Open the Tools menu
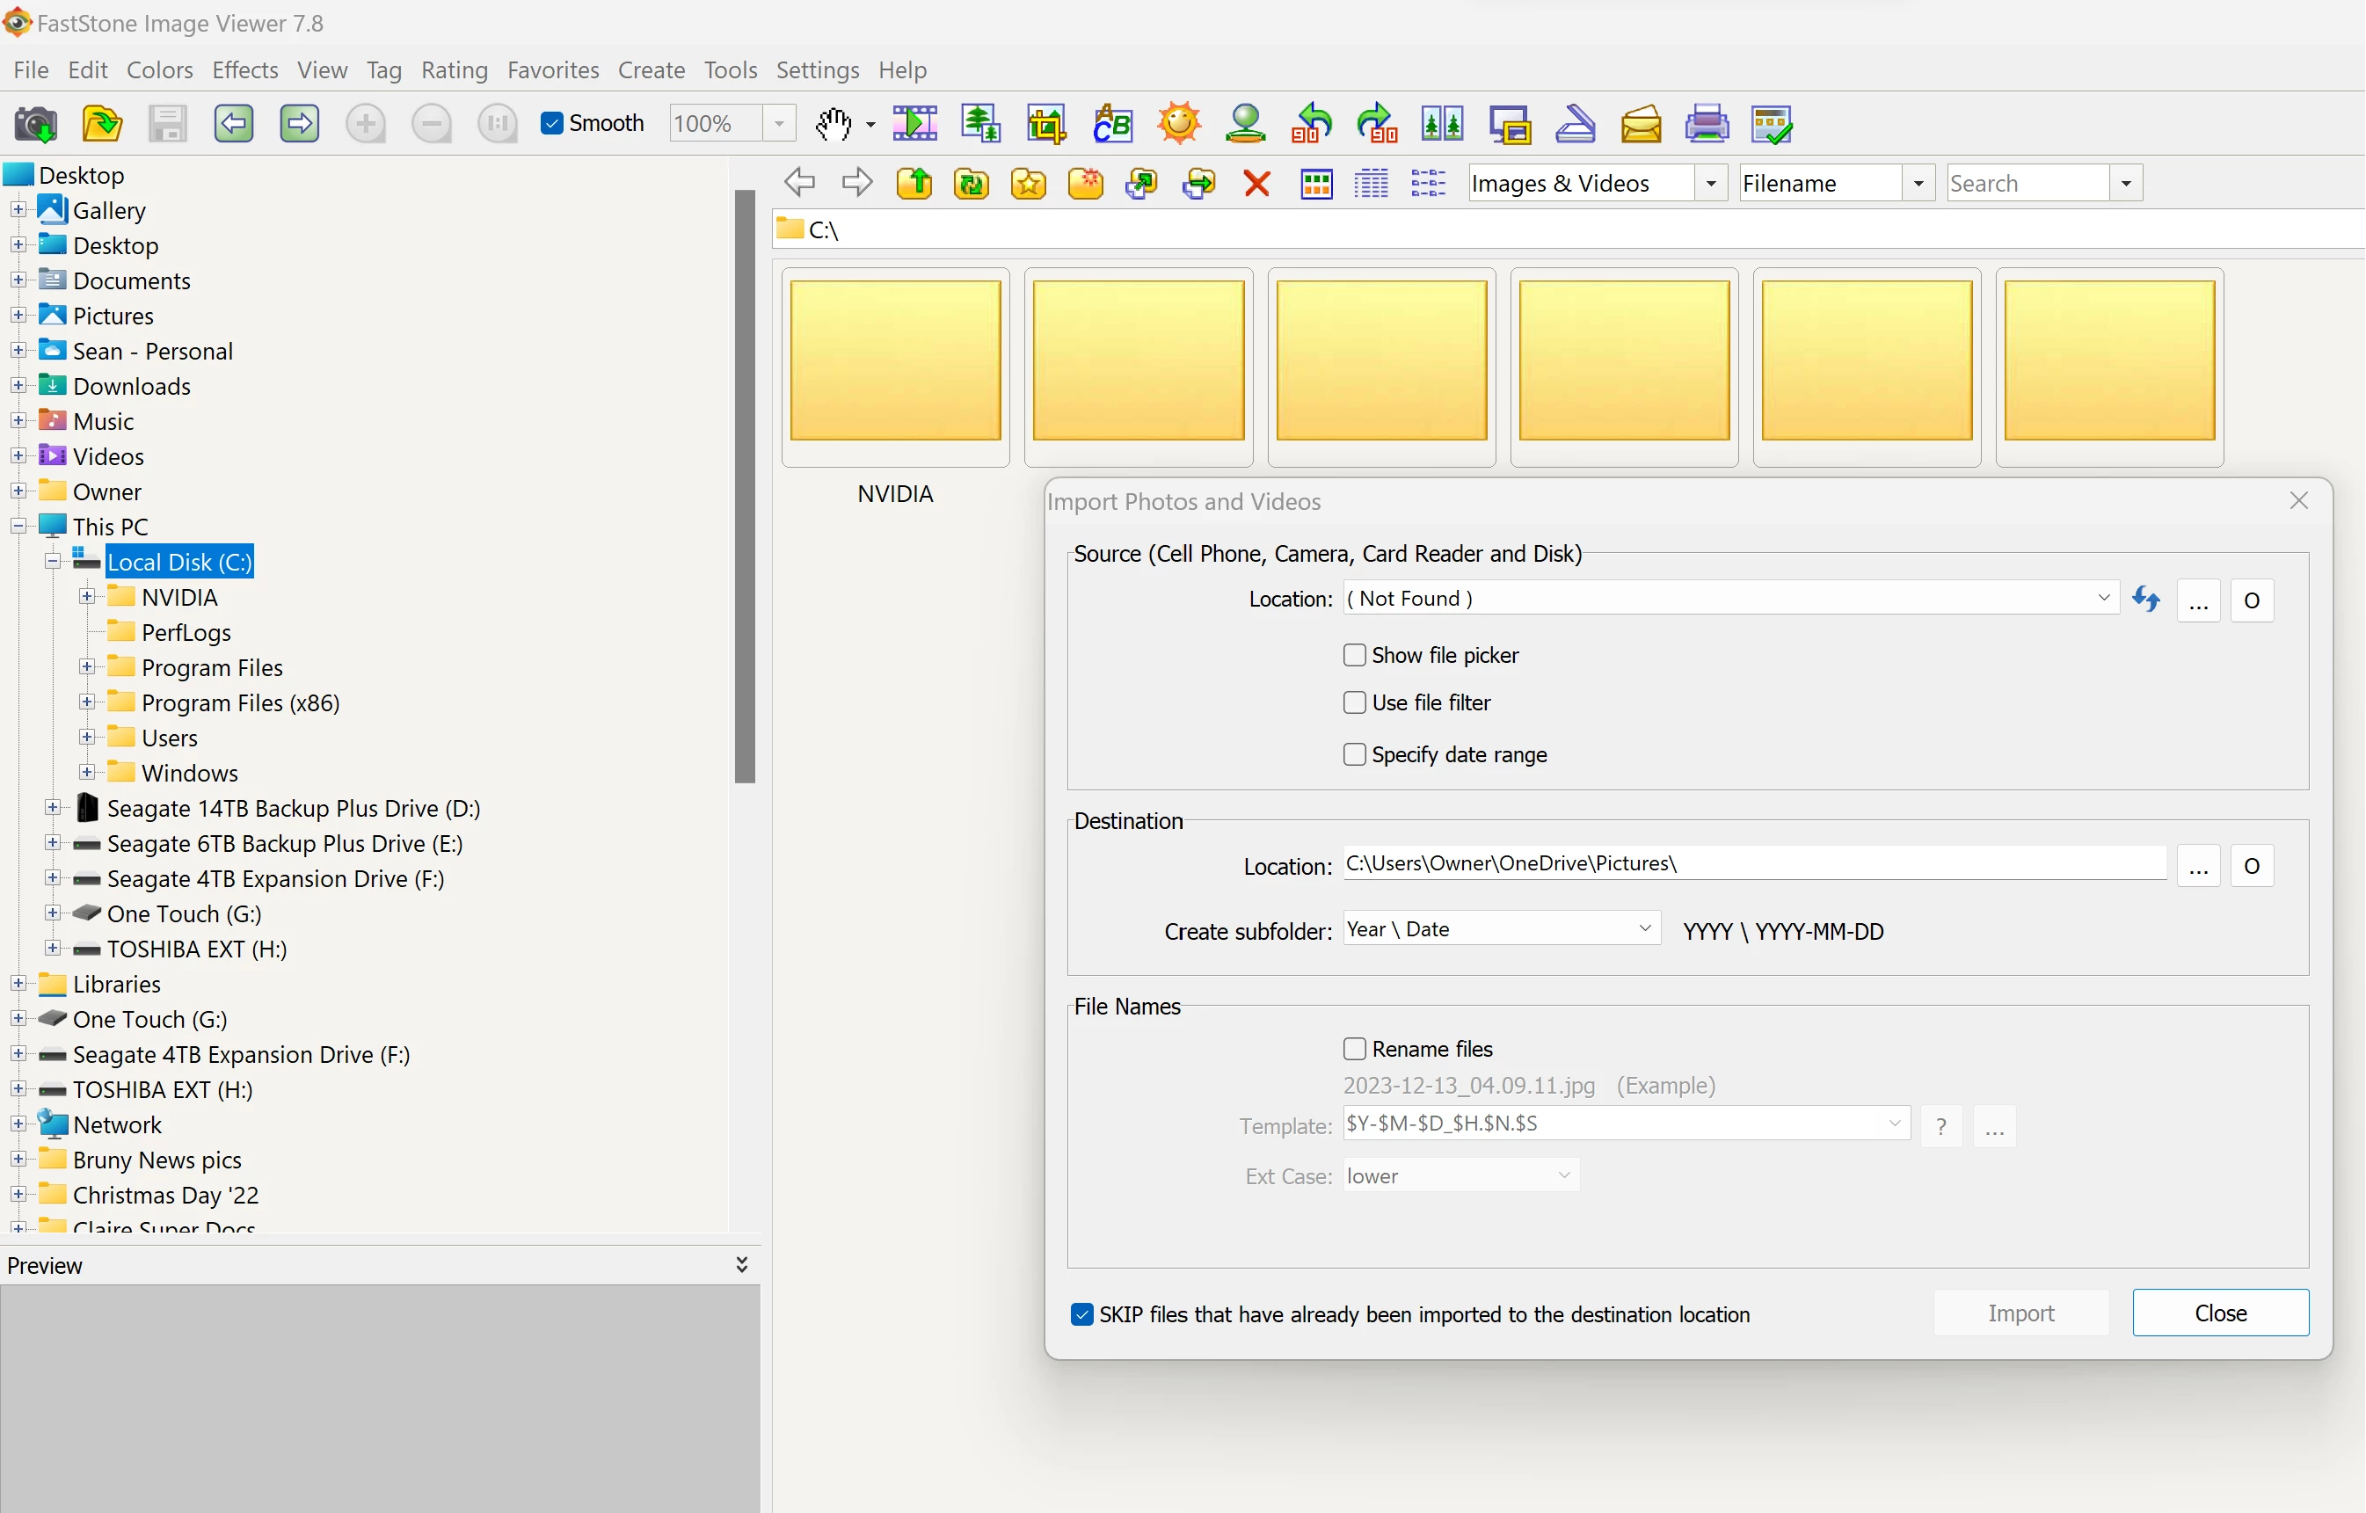The height and width of the screenshot is (1513, 2366). [730, 69]
